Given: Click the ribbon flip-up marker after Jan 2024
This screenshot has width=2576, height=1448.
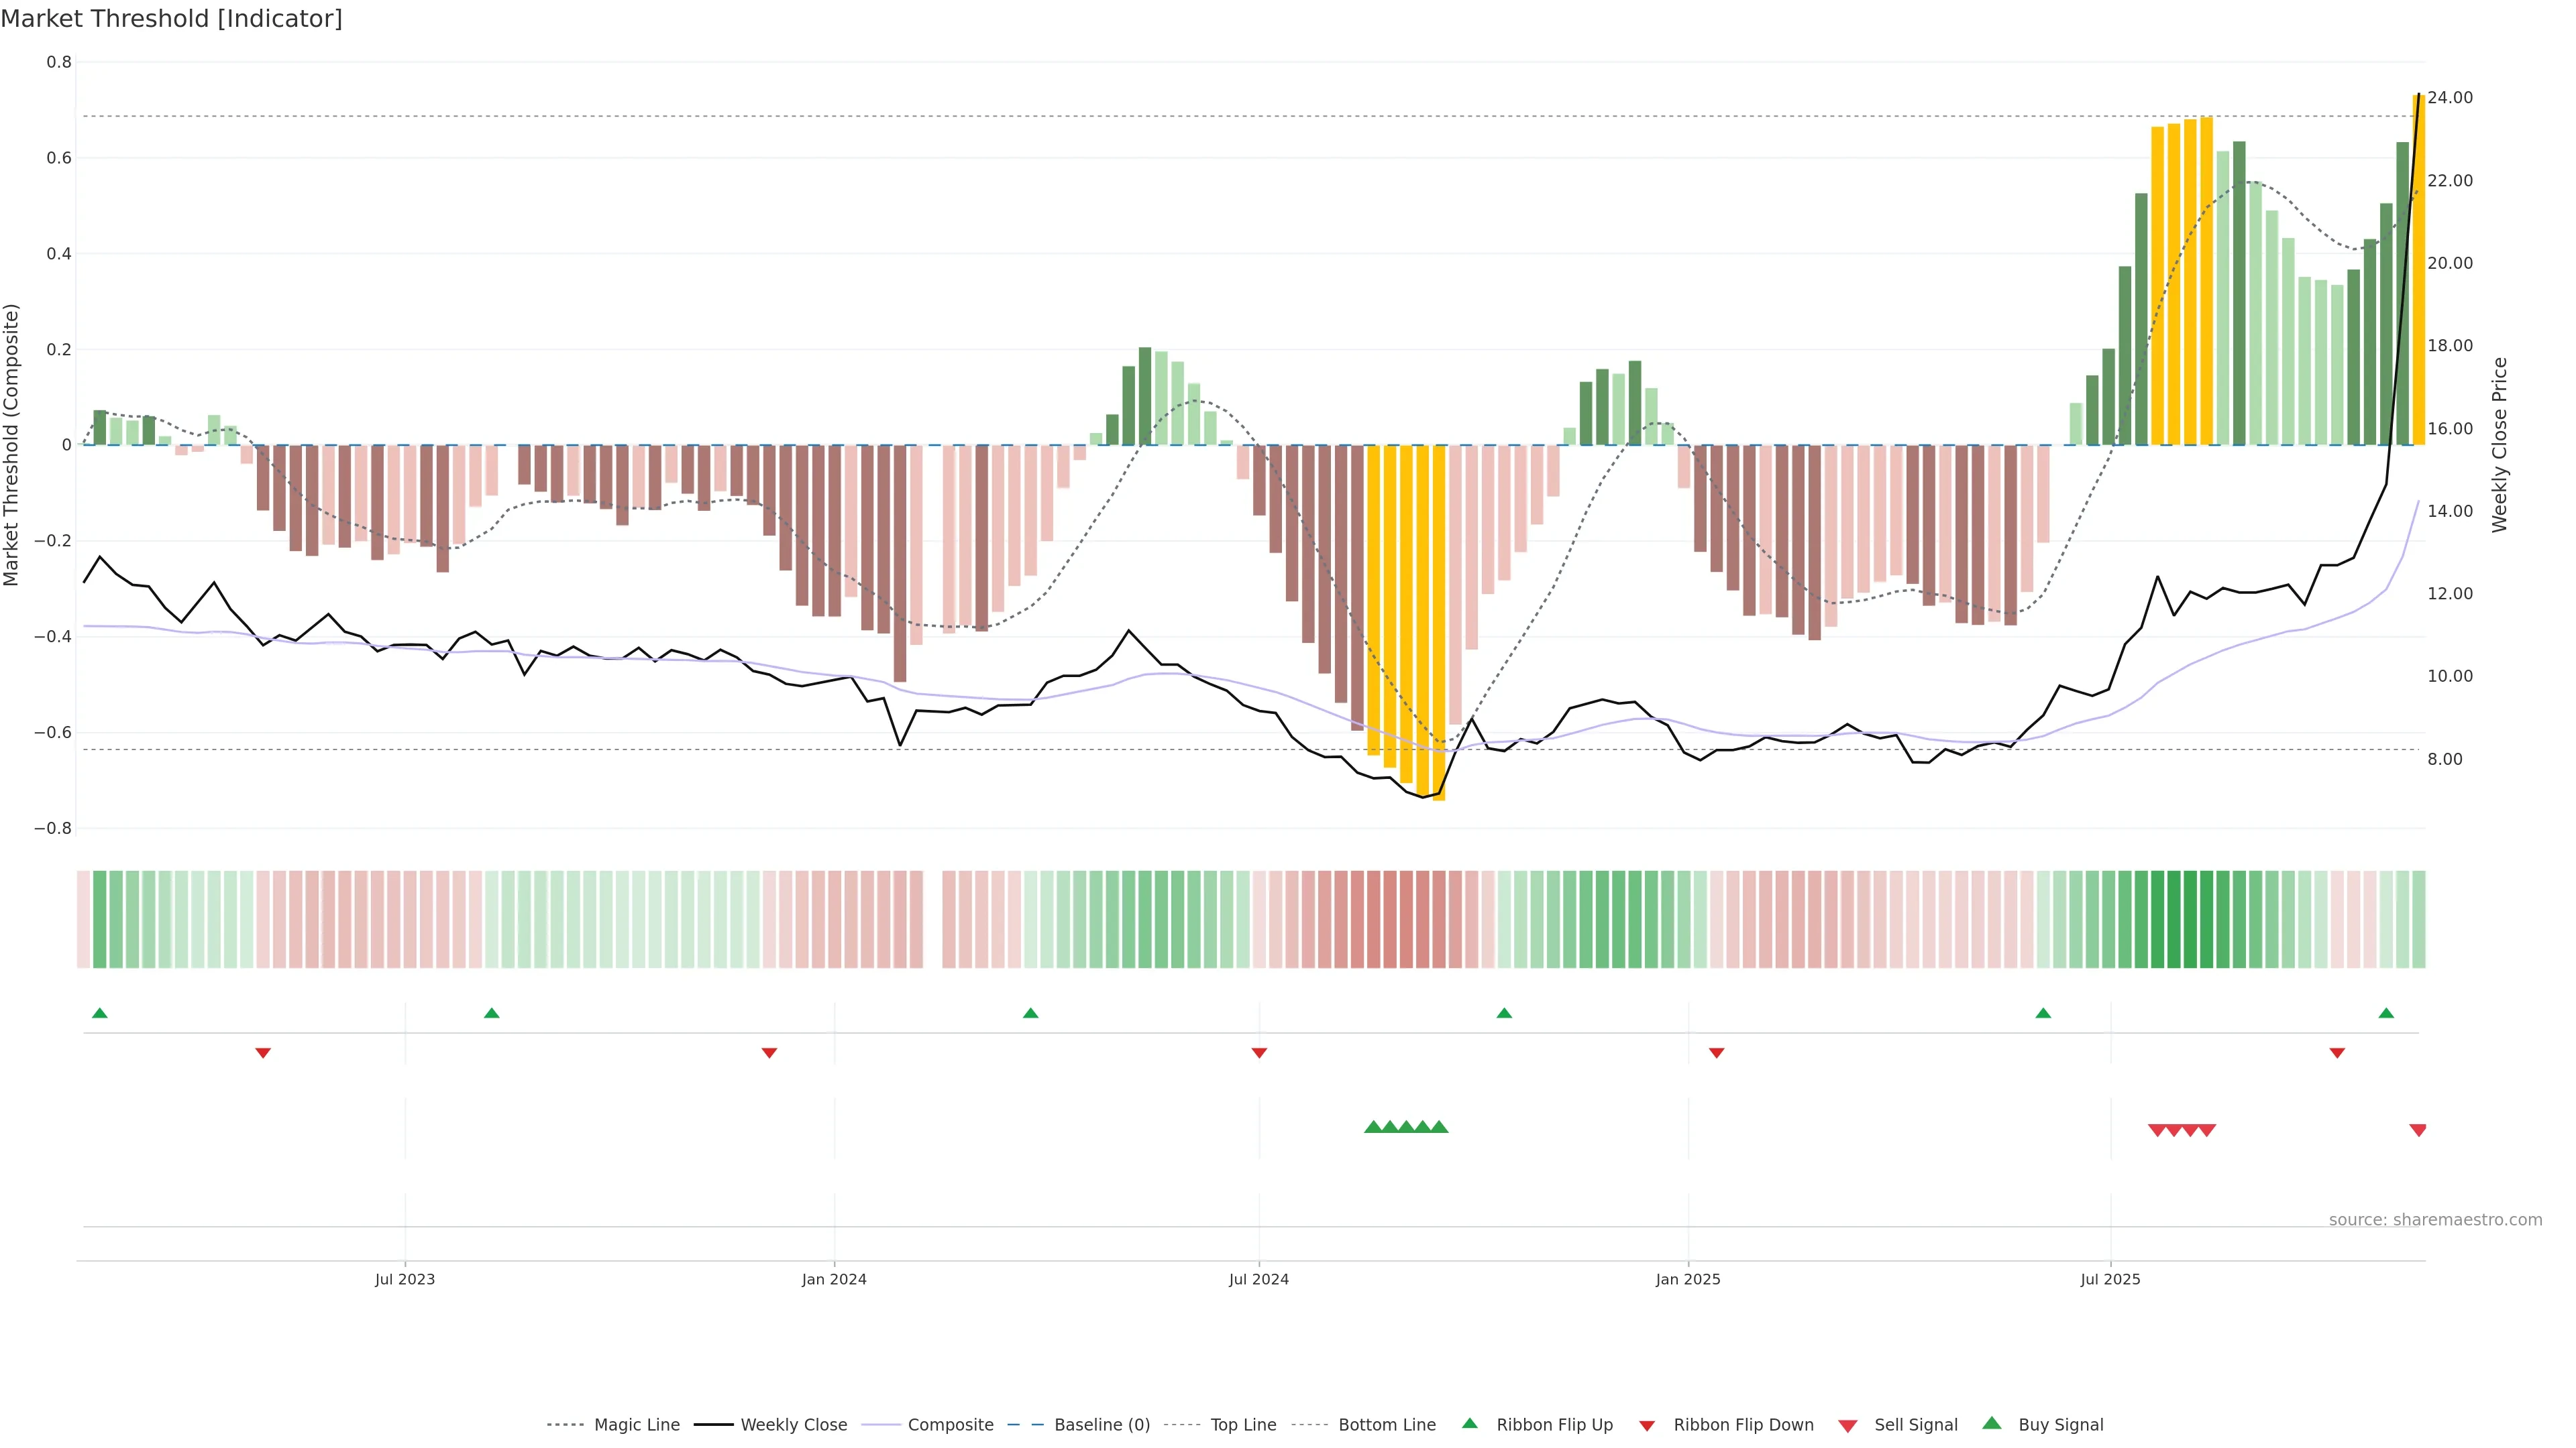Looking at the screenshot, I should [1030, 1014].
